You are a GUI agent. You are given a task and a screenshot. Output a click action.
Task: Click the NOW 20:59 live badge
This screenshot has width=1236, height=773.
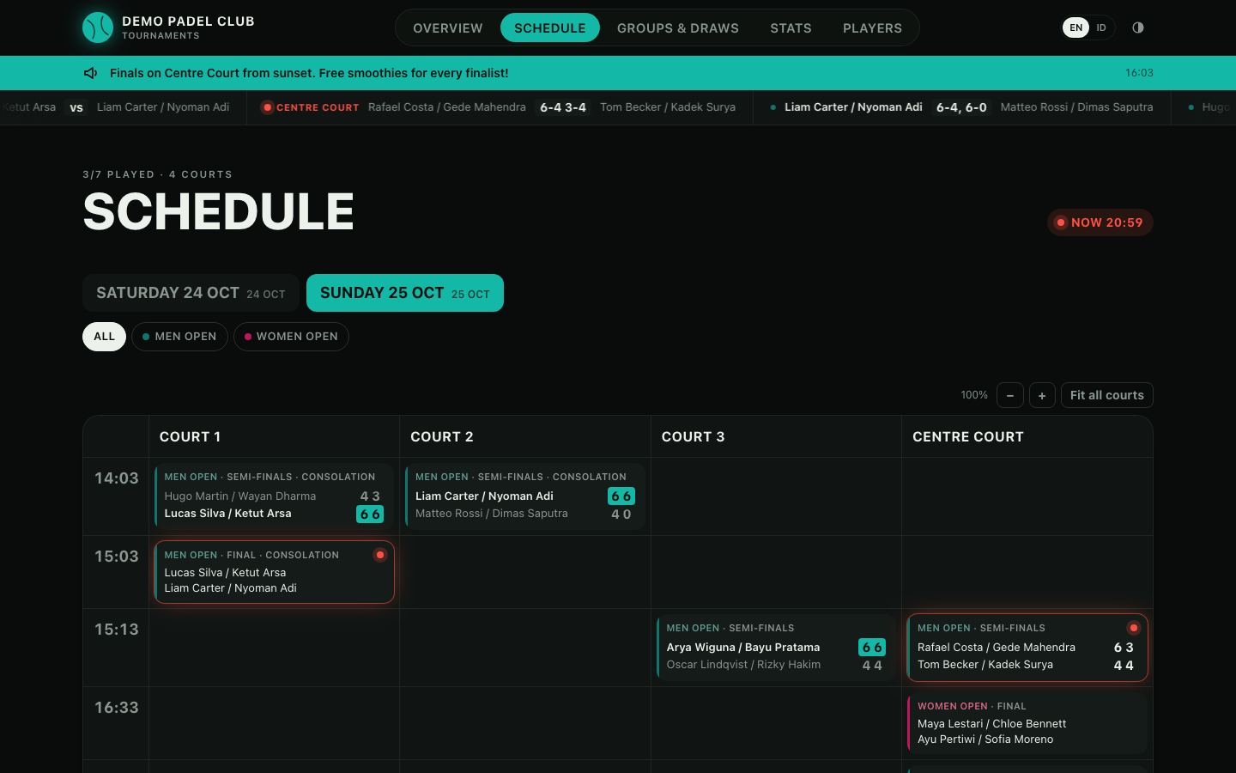coord(1100,222)
